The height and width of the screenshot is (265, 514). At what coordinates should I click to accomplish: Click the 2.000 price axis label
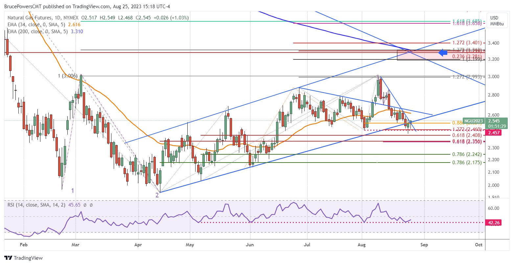pyautogui.click(x=494, y=185)
